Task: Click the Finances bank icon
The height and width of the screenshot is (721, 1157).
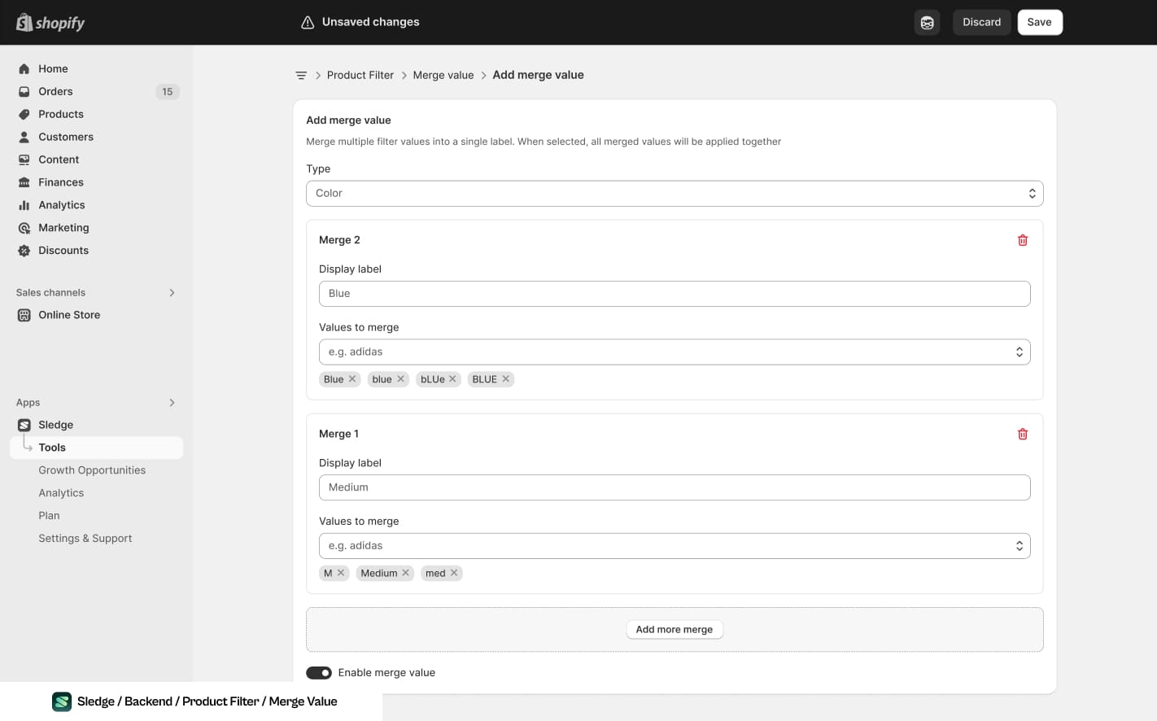Action: coord(24,183)
